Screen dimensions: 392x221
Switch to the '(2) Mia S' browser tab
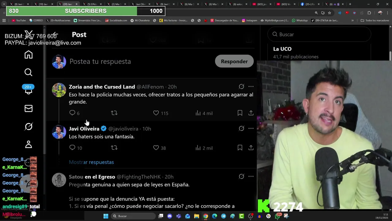(116, 4)
